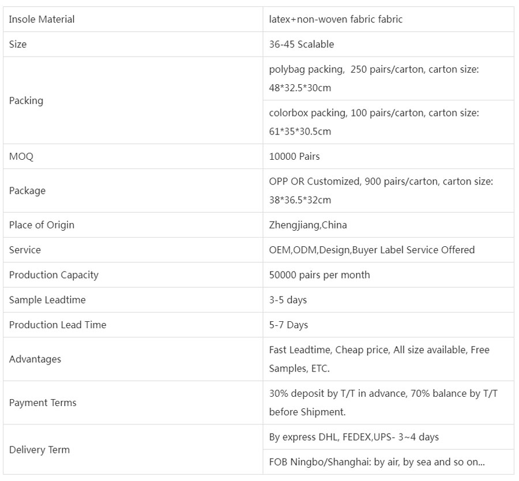Click the "Packing" row label
Image resolution: width=519 pixels, height=481 pixels.
[26, 100]
